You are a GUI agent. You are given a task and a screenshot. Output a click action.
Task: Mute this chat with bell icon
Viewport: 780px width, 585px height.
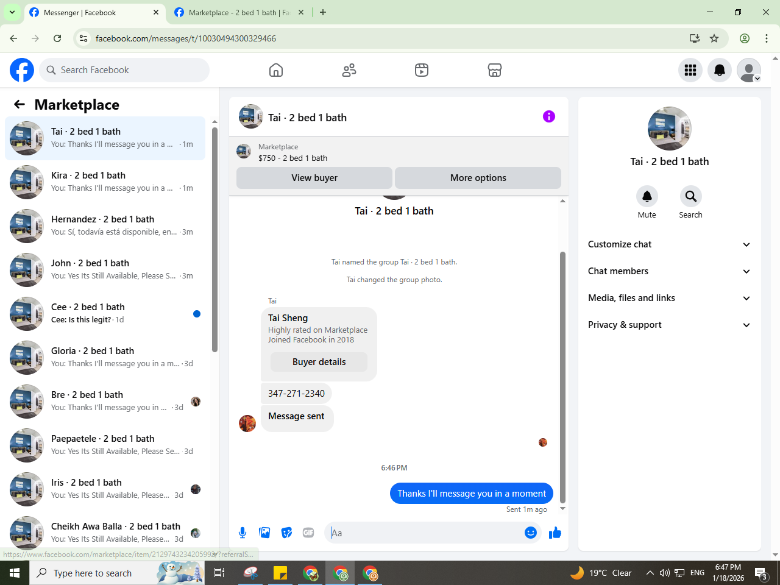pyautogui.click(x=647, y=196)
